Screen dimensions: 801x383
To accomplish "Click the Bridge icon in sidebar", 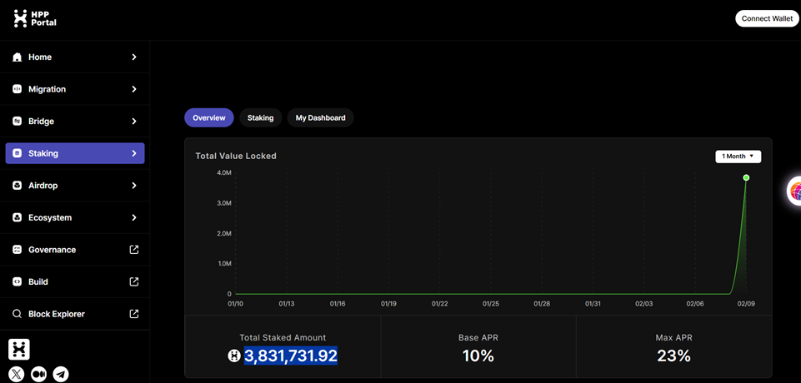I will 18,122.
